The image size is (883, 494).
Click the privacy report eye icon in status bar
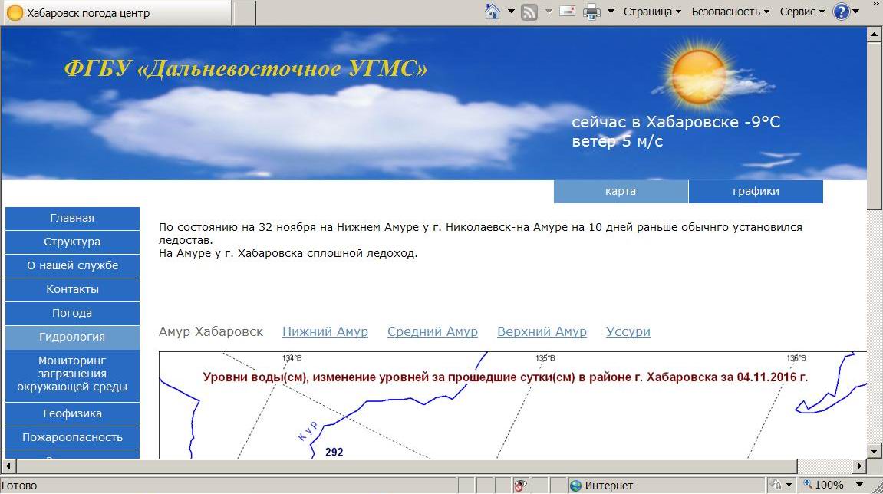520,486
